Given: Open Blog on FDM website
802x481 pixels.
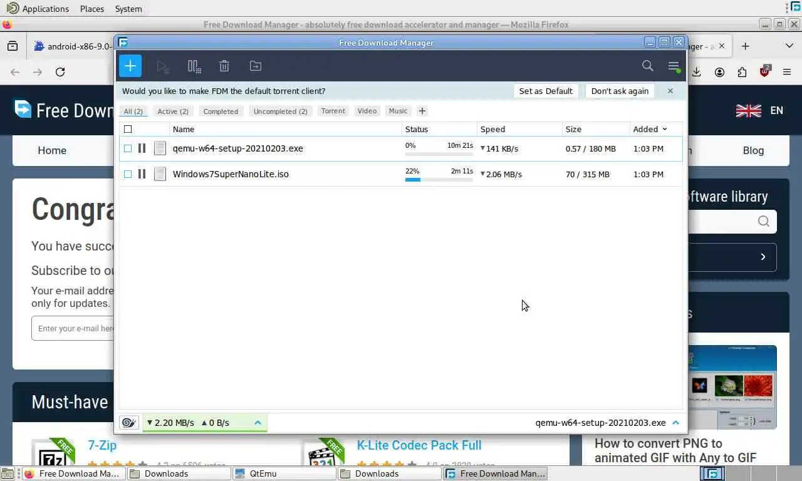Looking at the screenshot, I should [x=753, y=150].
